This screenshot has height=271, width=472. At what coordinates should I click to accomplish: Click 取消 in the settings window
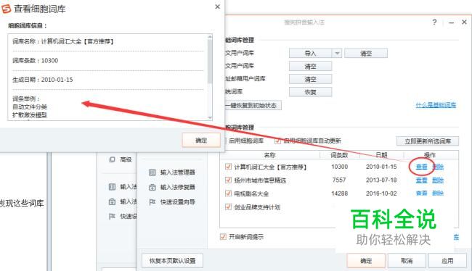click(407, 261)
